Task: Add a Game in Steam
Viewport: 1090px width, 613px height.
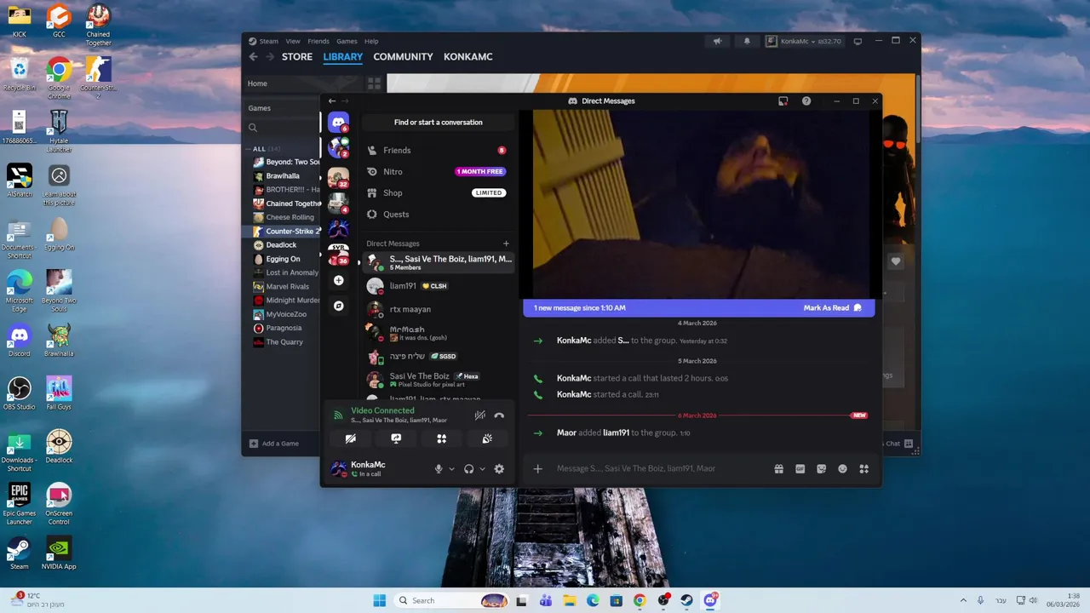Action: click(273, 444)
